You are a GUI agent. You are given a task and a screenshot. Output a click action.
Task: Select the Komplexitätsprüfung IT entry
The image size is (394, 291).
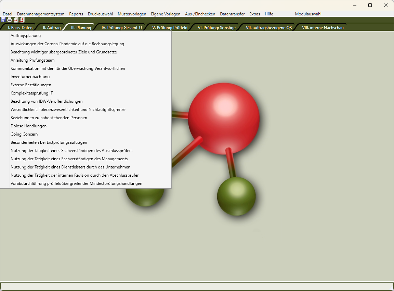[32, 93]
